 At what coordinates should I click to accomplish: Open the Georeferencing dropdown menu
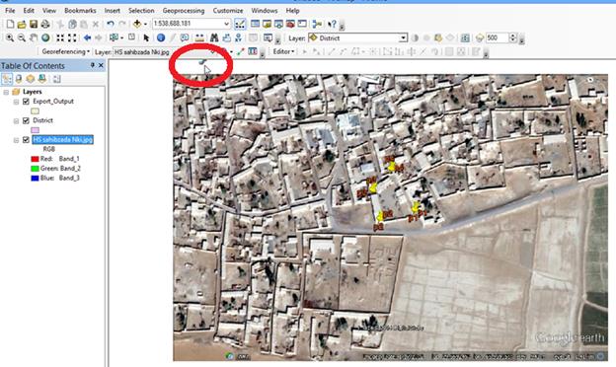pyautogui.click(x=65, y=52)
